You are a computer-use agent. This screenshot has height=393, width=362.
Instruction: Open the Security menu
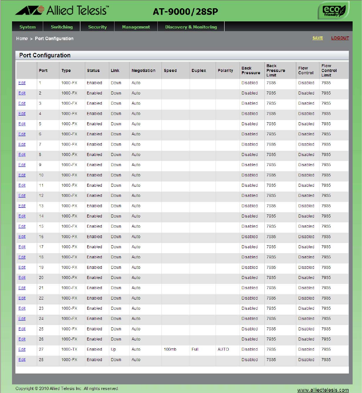coord(97,27)
